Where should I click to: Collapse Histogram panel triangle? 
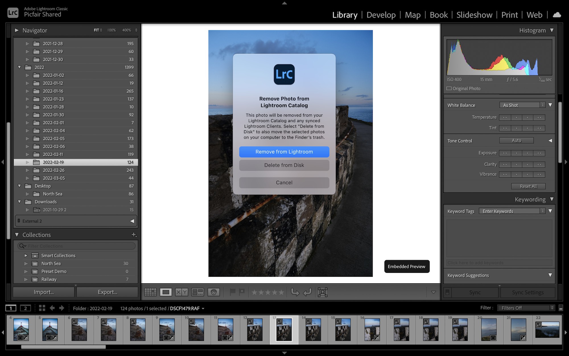[x=552, y=30]
